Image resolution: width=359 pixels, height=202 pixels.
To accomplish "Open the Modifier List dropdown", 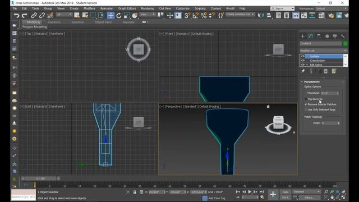I will coord(324,50).
